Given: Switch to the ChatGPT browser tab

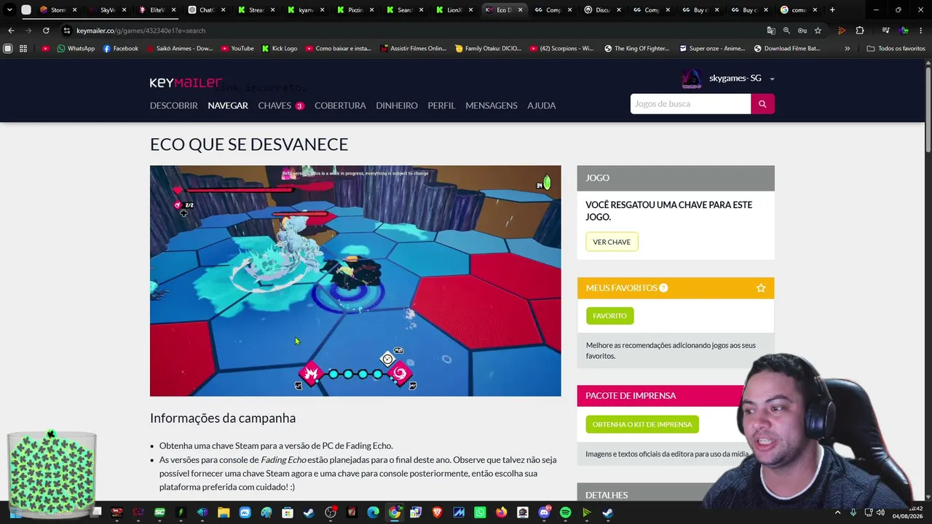Looking at the screenshot, I should click(x=206, y=10).
